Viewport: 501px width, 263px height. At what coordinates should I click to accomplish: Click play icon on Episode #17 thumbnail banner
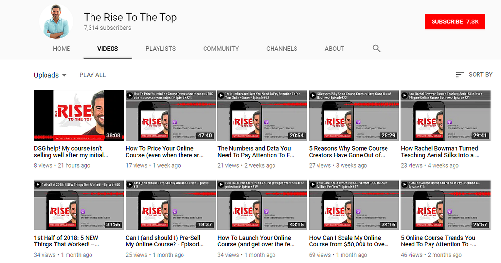[313, 184]
